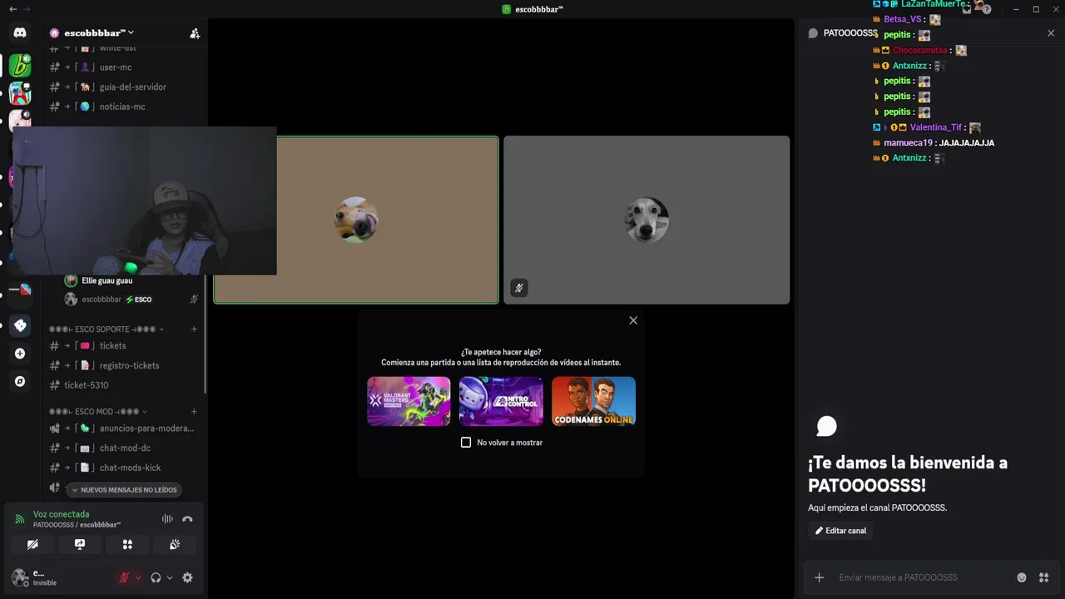The width and height of the screenshot is (1065, 599).
Task: Open the white and red server icon
Action: tap(20, 289)
